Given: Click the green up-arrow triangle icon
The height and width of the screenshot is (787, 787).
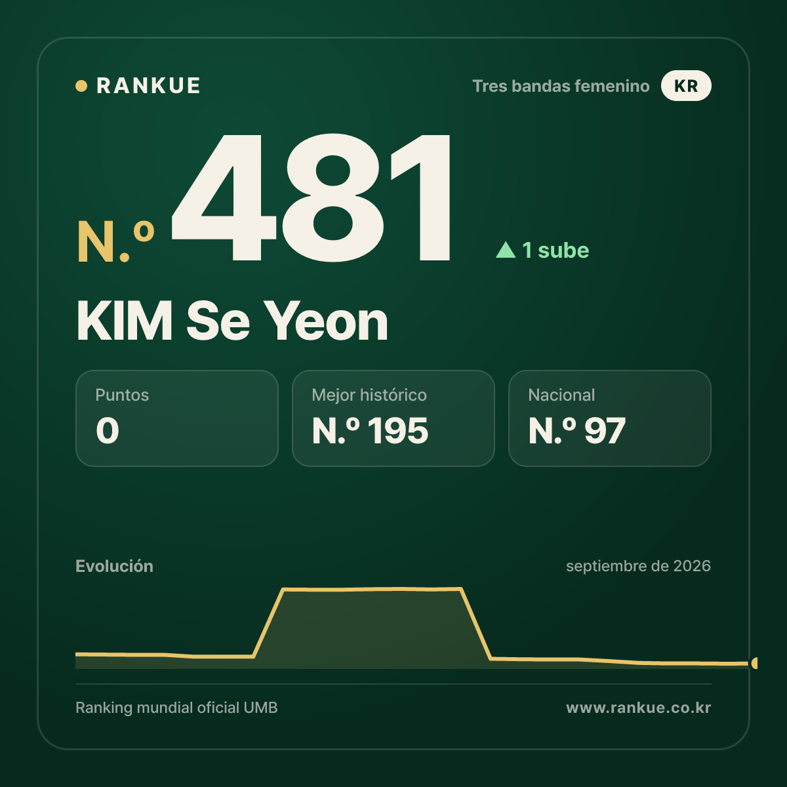Looking at the screenshot, I should tap(506, 250).
